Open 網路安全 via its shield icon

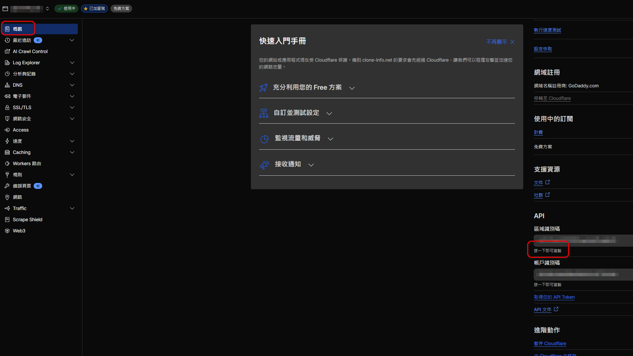click(x=7, y=119)
